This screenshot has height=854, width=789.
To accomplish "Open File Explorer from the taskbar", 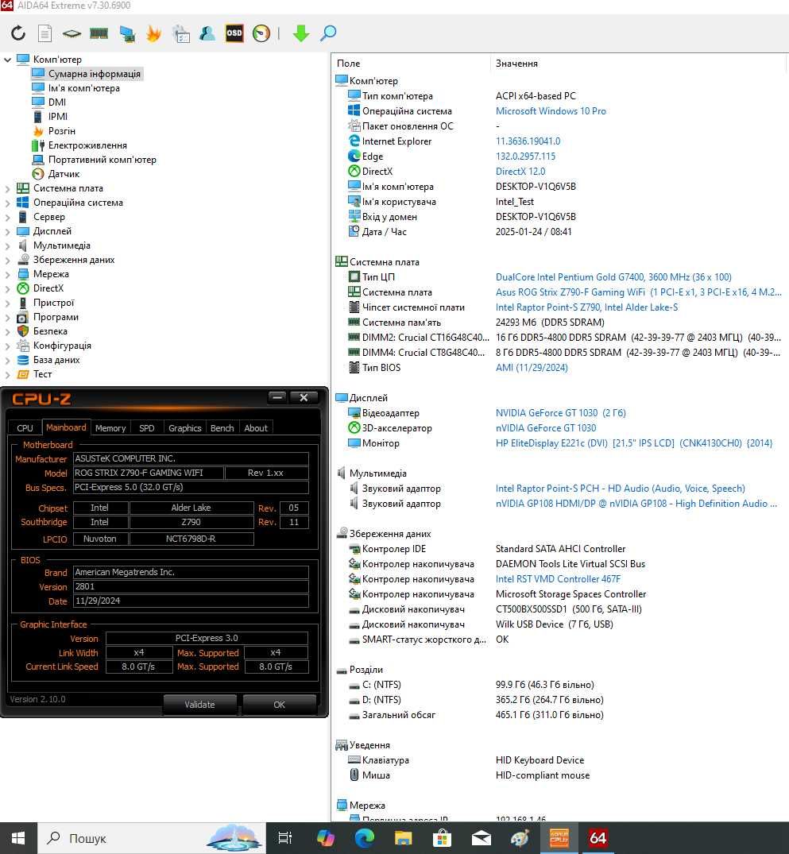I will [403, 837].
